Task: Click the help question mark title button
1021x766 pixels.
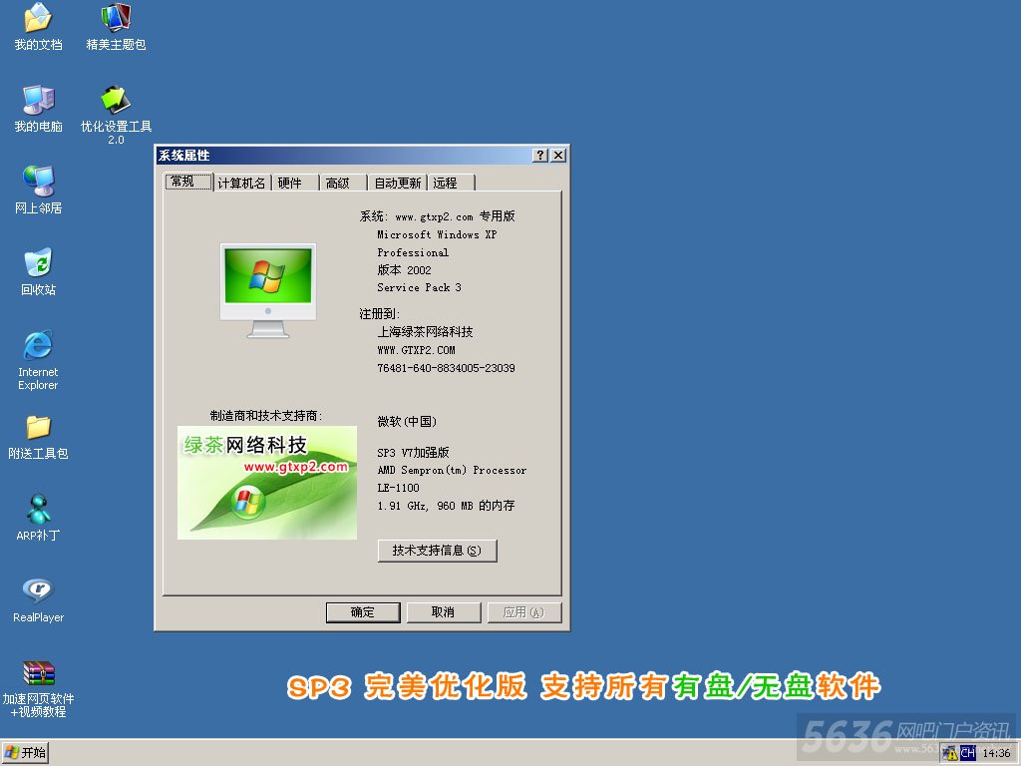Action: coord(539,155)
